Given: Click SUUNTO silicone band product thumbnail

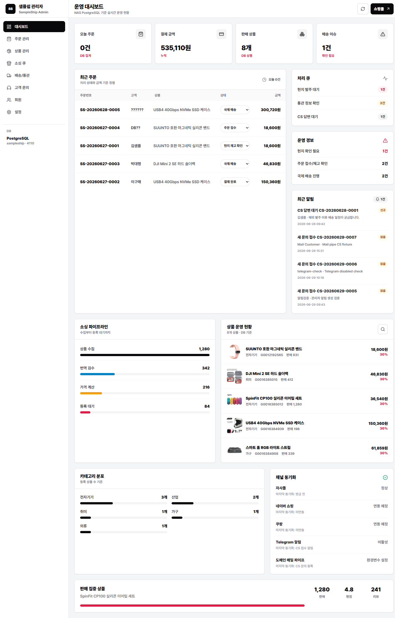Looking at the screenshot, I should point(235,352).
